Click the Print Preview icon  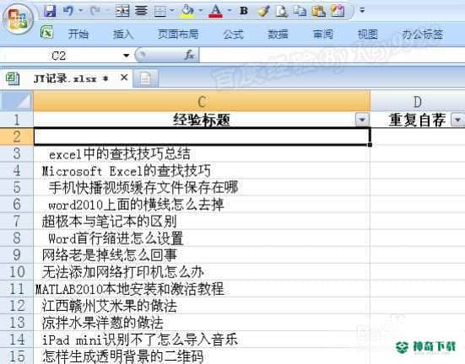[281, 11]
